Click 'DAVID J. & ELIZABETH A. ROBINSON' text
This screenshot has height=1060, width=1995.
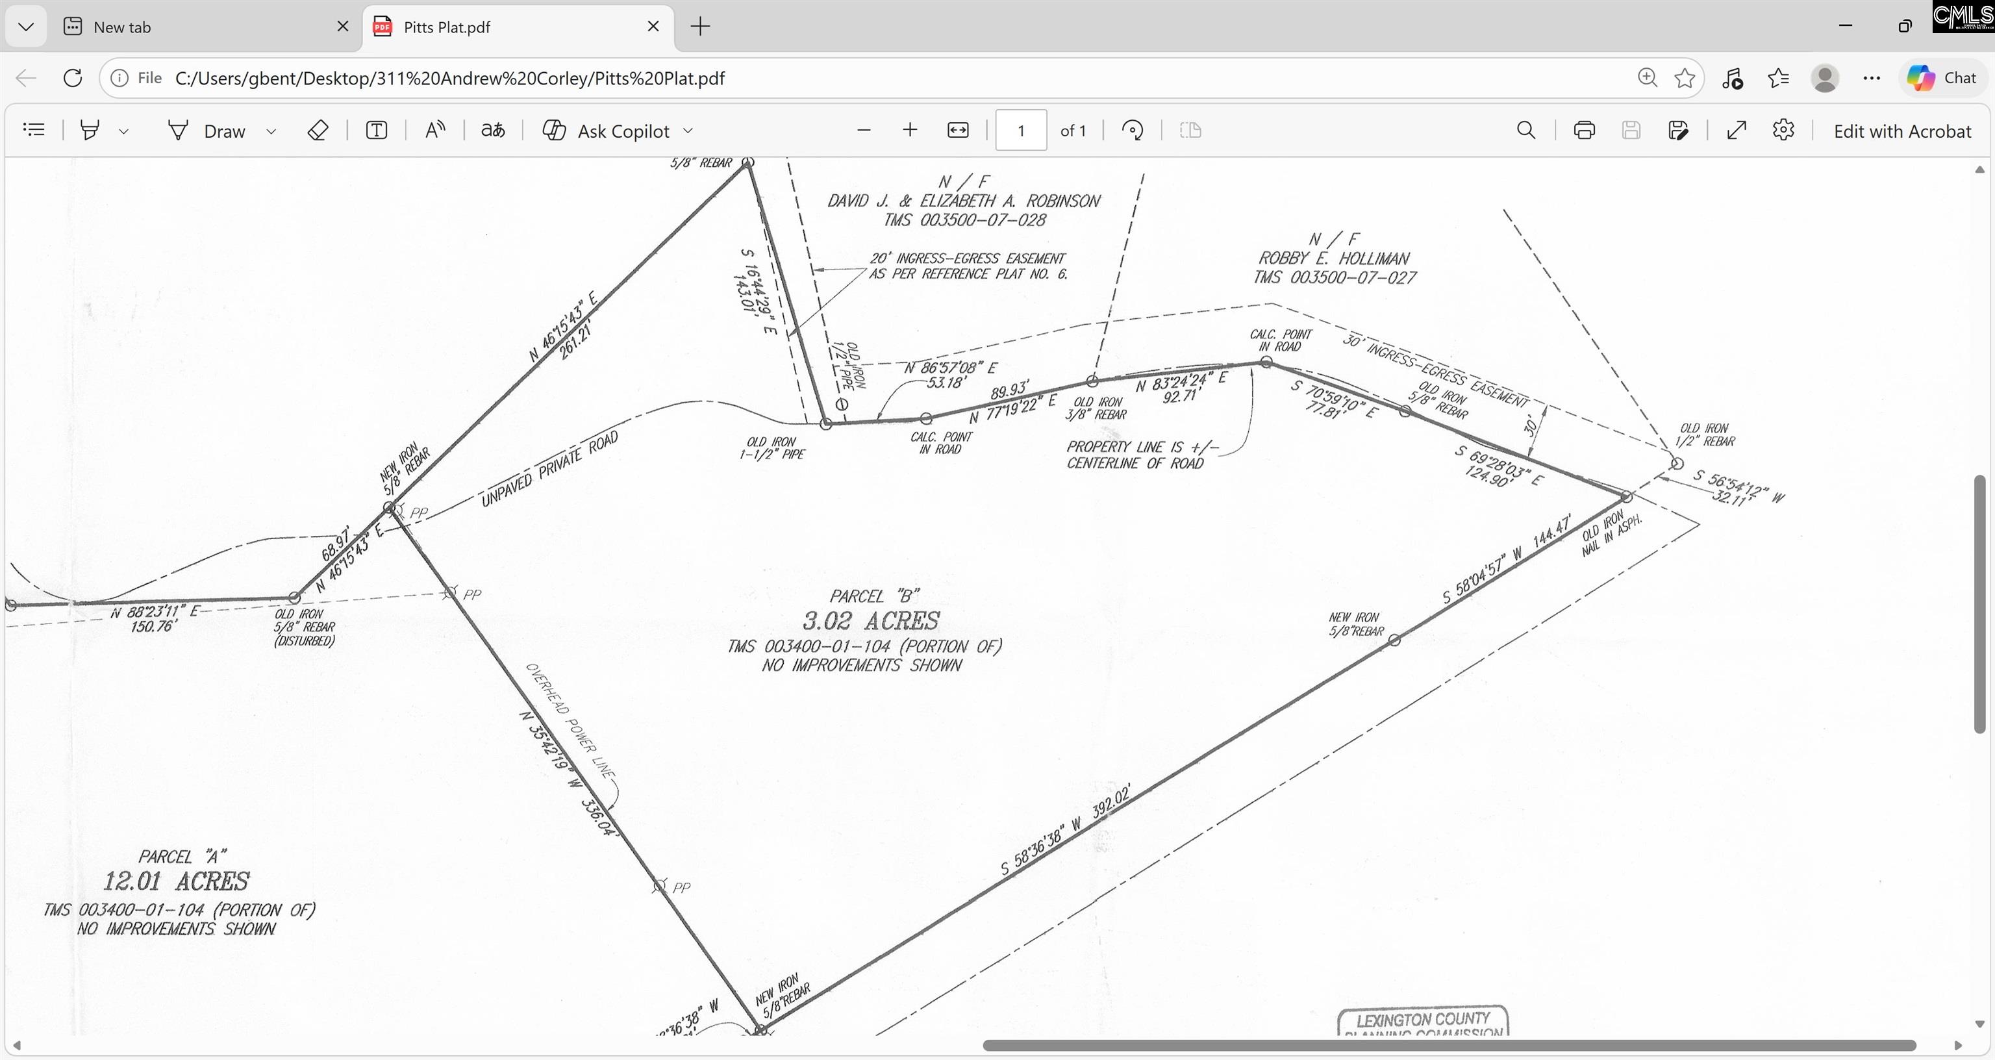pyautogui.click(x=964, y=201)
